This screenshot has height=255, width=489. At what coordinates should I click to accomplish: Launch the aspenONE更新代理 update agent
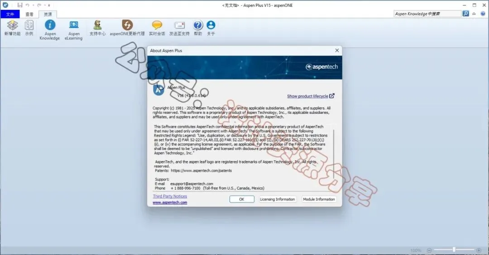point(127,28)
